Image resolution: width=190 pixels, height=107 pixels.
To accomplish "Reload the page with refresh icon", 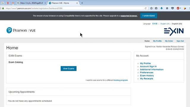I will point(145,8).
